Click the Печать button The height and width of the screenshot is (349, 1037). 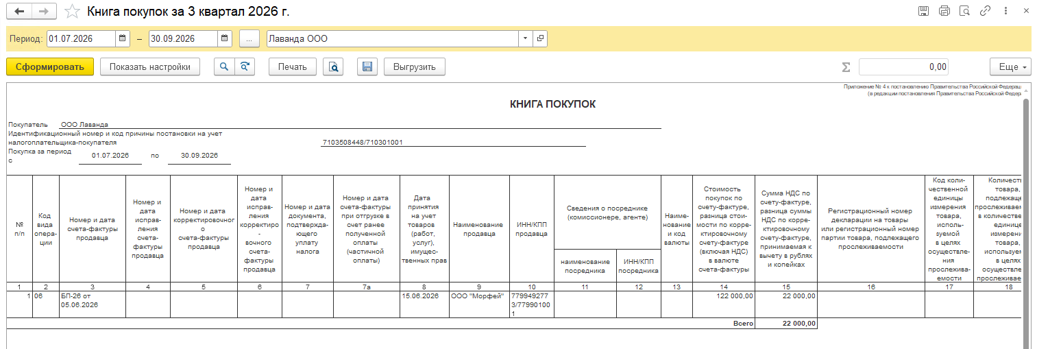point(293,67)
